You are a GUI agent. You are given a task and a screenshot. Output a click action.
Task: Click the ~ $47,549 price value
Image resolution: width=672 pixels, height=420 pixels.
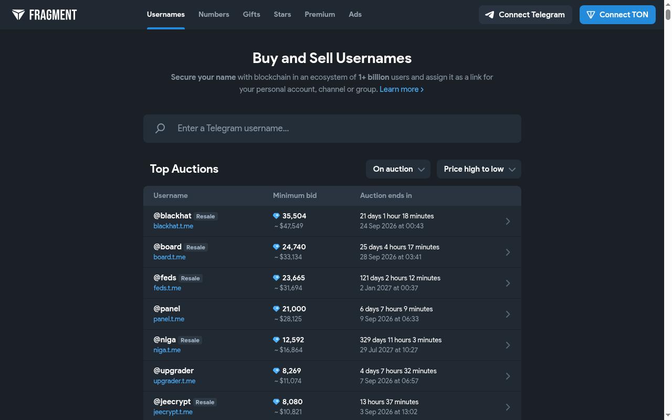289,226
